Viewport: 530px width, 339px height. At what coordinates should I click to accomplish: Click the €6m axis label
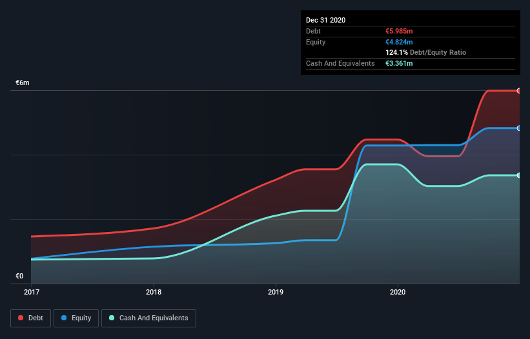click(23, 82)
